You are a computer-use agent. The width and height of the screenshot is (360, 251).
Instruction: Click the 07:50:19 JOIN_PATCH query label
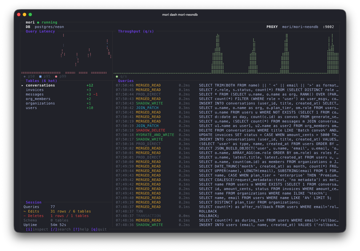pos(147,126)
